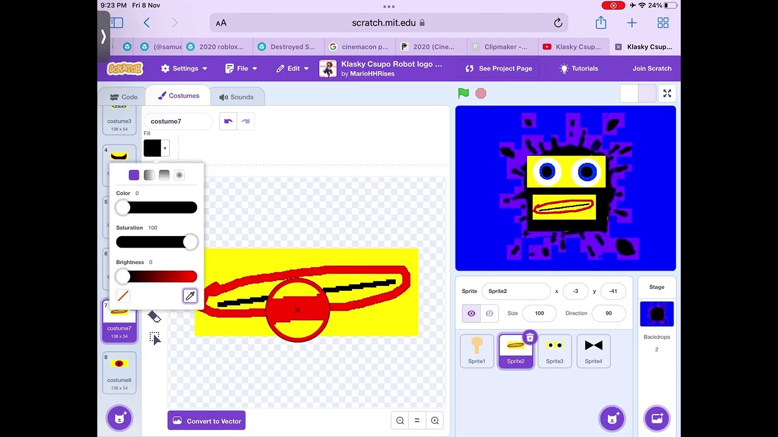Click Join Scratch link
The width and height of the screenshot is (778, 437).
[652, 69]
